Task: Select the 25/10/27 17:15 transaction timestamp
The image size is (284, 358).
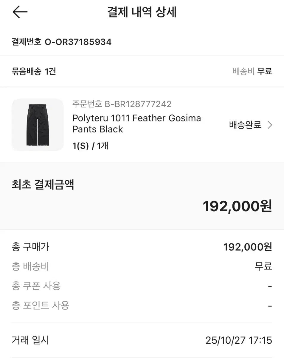Action: point(239,340)
